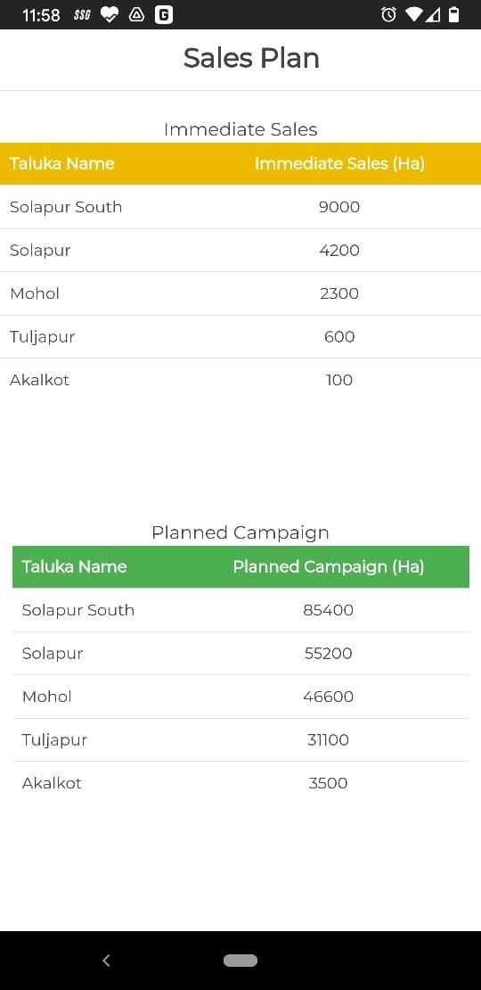Tap yellow Taluka Name column header
This screenshot has height=990, width=481.
61,163
